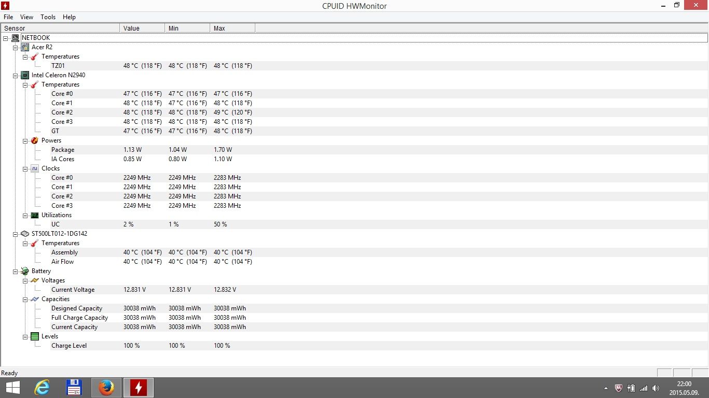Click the hard drive Temperatures thermometer icon

(x=35, y=243)
